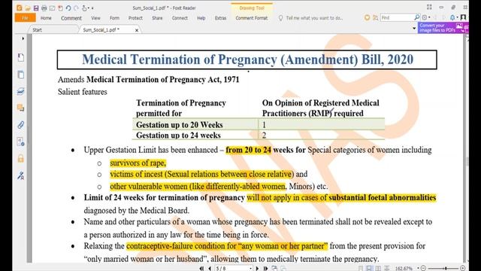This screenshot has width=481, height=271.
Task: Go to the next page
Action: point(257,268)
